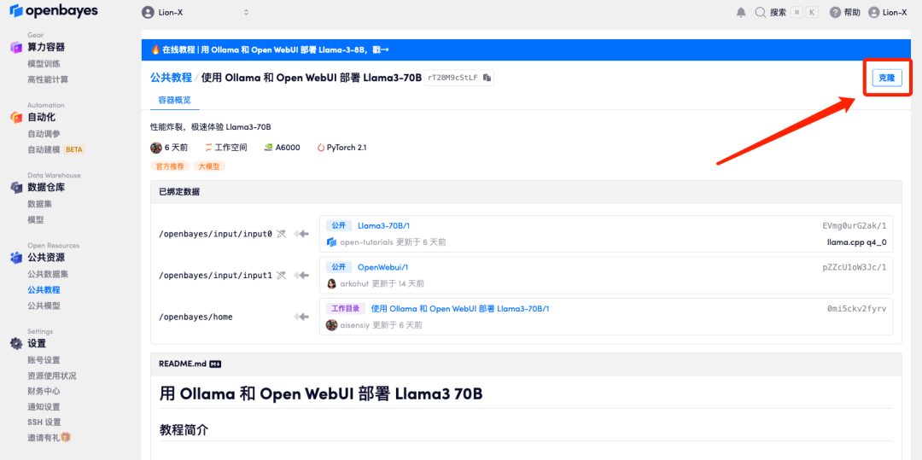Click the PyTorch 2.1 icon
The height and width of the screenshot is (460, 922).
321,148
